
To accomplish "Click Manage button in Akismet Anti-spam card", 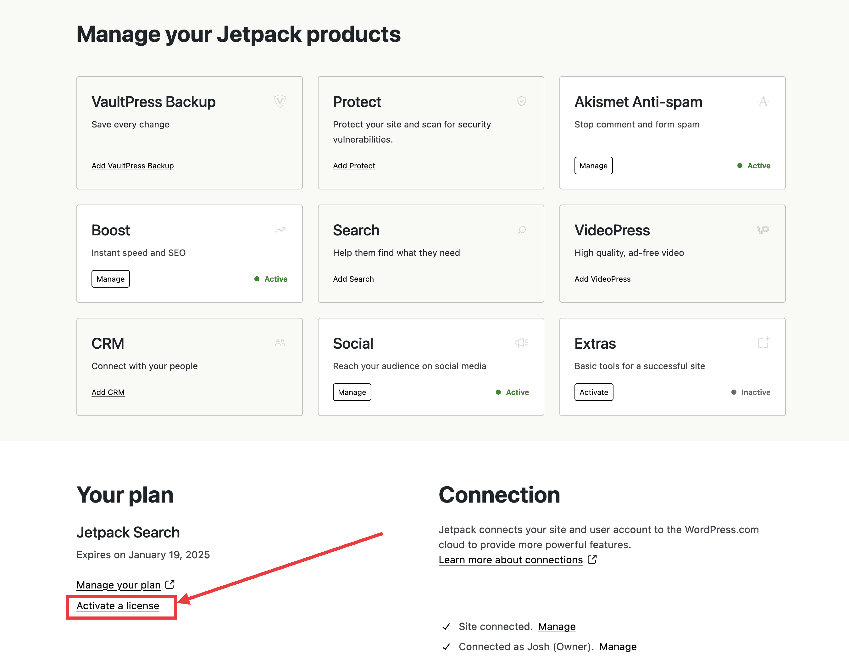I will tap(593, 166).
